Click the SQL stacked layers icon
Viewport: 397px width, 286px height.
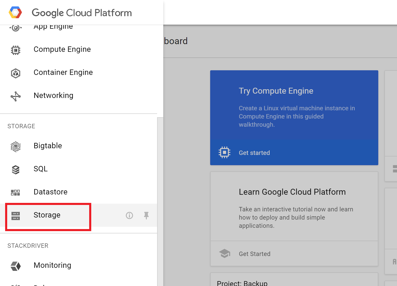click(16, 170)
